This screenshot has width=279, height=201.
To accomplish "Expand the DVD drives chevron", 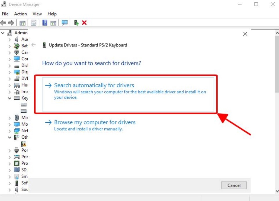I will point(10,79).
